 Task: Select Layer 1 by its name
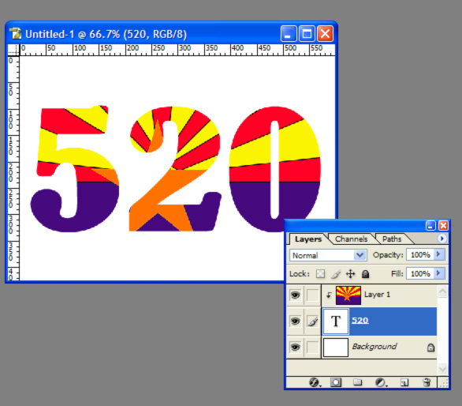[377, 295]
